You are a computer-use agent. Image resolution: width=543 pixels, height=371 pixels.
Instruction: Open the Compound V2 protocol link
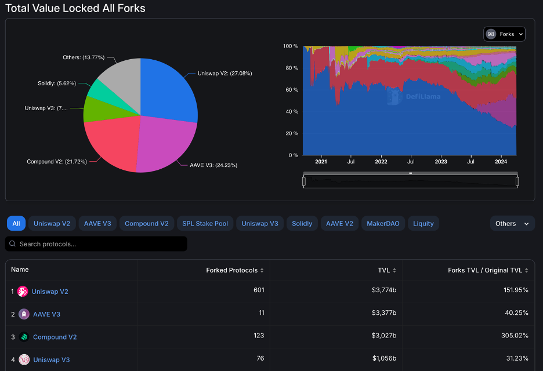[55, 337]
